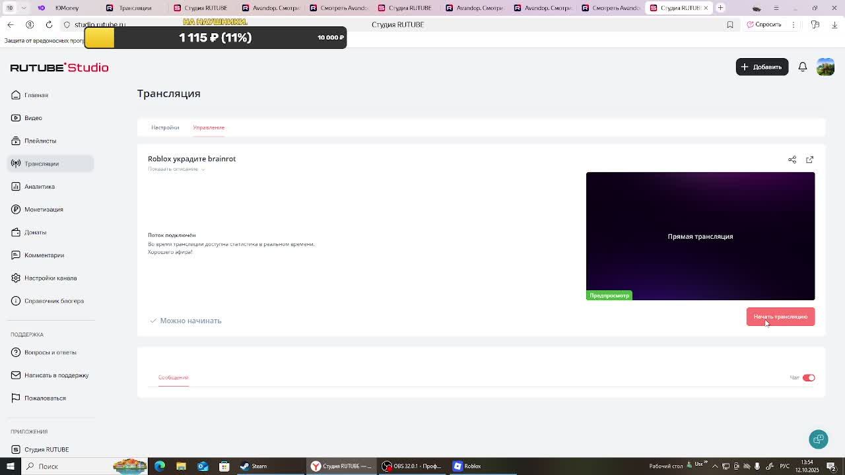Open the browser side panel
The width and height of the screenshot is (845, 475).
point(815,24)
